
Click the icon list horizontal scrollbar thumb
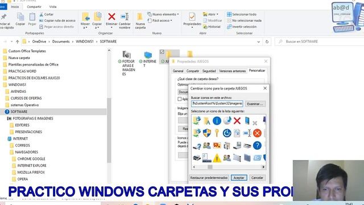(x=210, y=167)
